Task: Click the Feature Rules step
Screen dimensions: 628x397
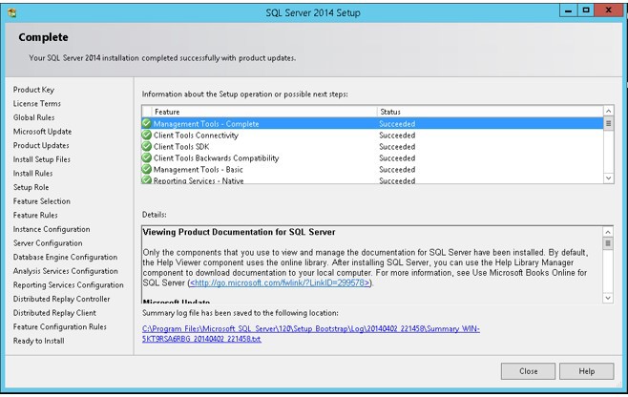Action: click(35, 215)
